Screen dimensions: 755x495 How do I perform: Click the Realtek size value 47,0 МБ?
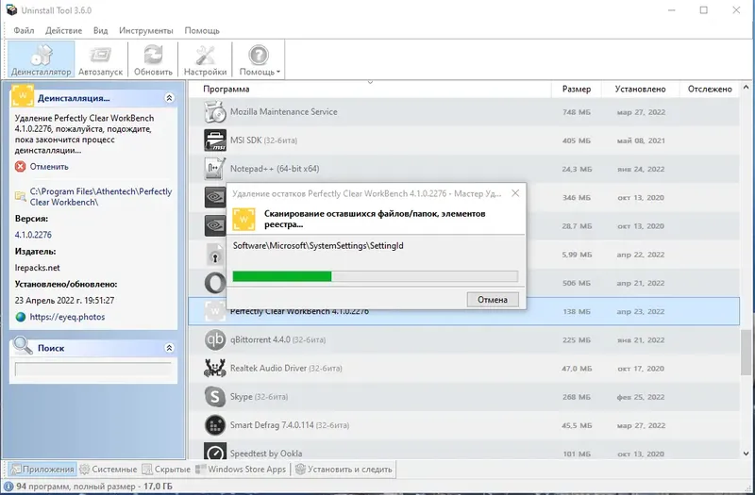577,369
